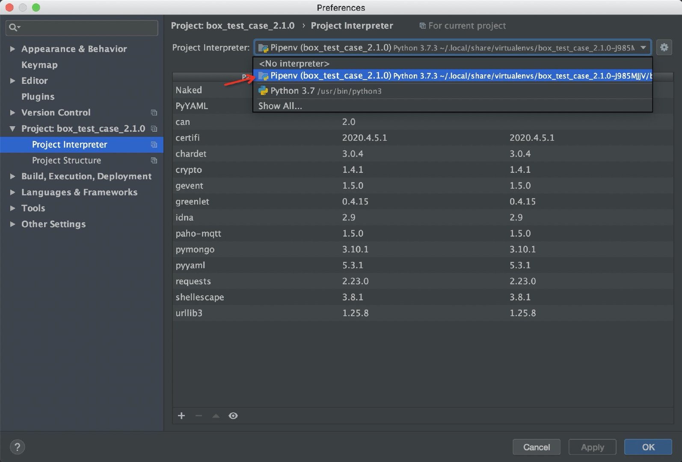Open the Keymap settings page

[x=39, y=65]
